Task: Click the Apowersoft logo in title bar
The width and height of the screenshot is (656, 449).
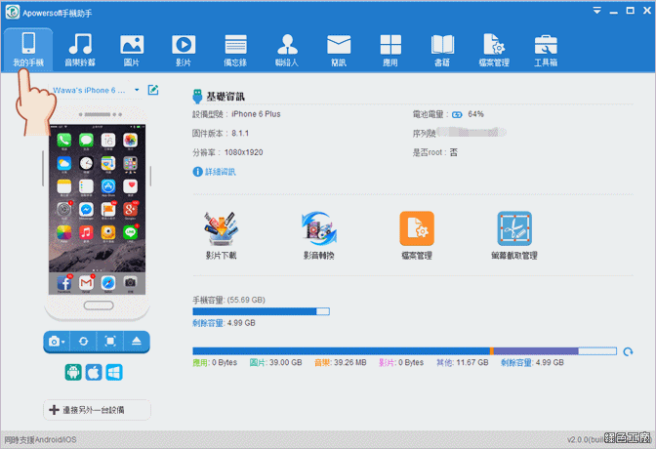Action: (x=12, y=12)
